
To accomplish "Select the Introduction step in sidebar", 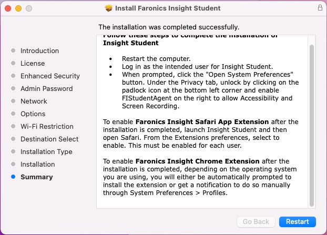I will pos(39,51).
